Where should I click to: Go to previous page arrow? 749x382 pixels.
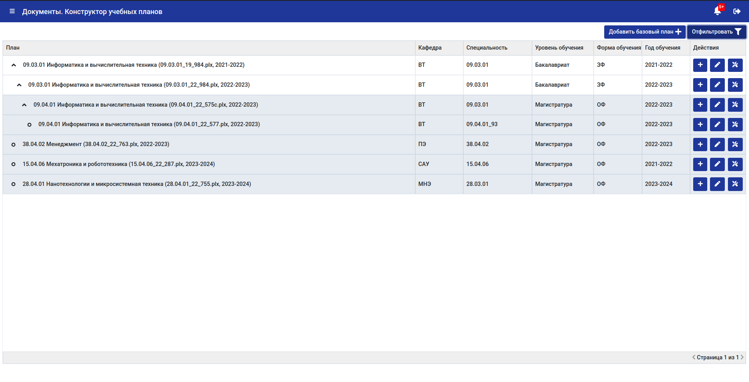click(x=694, y=357)
